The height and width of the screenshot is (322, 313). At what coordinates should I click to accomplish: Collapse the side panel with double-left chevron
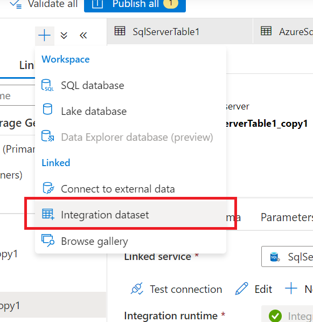coord(83,36)
